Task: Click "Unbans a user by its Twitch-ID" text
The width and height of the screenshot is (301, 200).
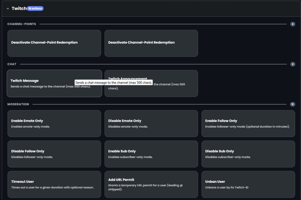Action: pos(227,187)
